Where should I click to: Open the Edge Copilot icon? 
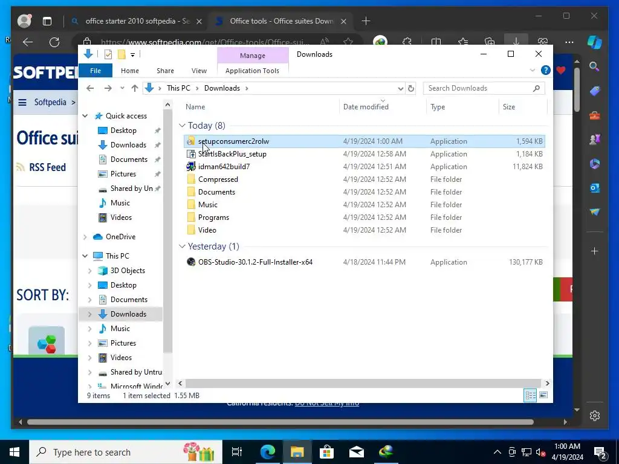click(595, 42)
